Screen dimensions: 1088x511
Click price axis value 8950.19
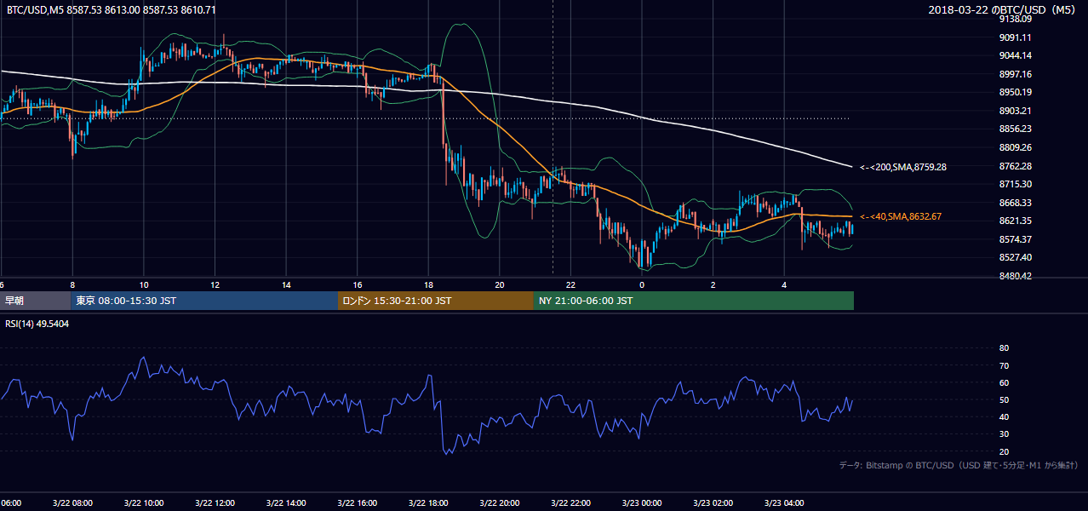1014,92
